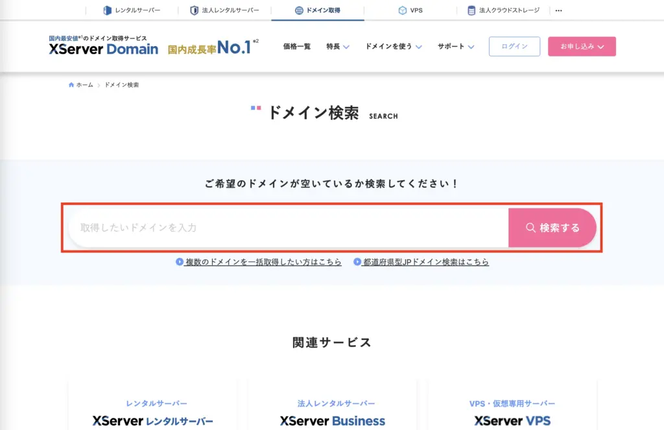Expand the 特長 dropdown chevron
The height and width of the screenshot is (430, 664).
346,47
